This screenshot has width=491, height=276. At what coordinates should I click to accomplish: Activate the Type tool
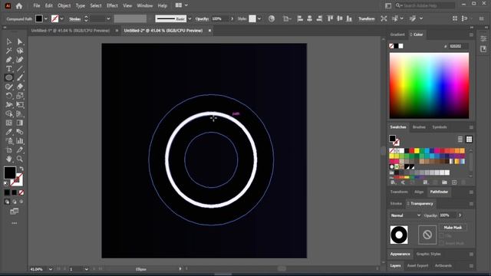(x=8, y=69)
